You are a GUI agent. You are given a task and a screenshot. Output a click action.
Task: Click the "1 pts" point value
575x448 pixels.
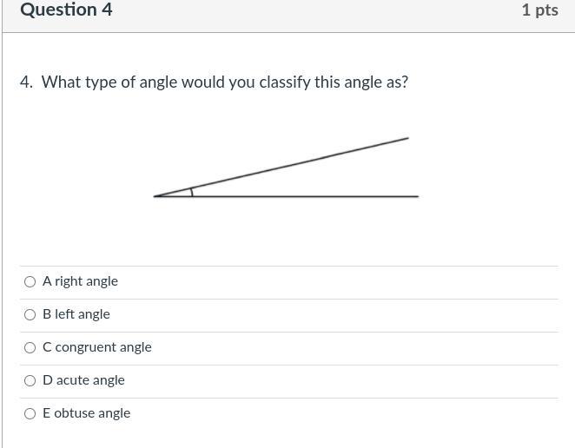(539, 10)
